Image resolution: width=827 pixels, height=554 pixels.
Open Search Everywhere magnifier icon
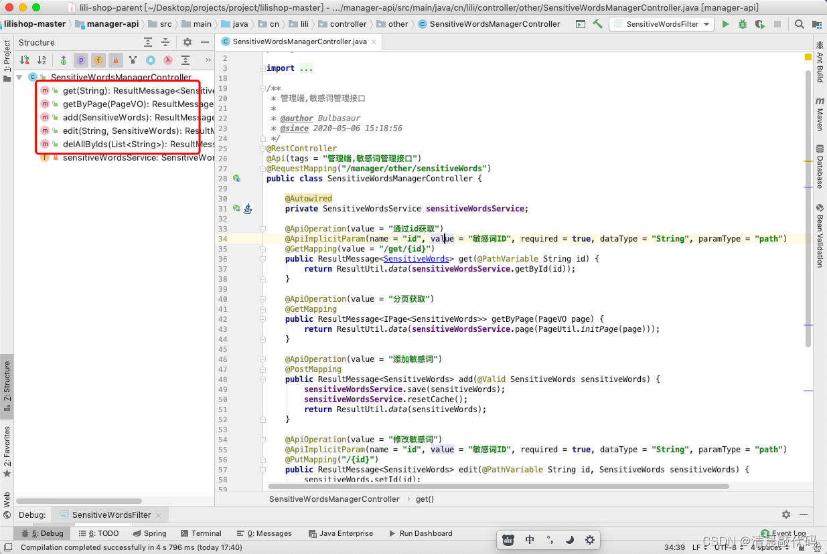coord(800,24)
